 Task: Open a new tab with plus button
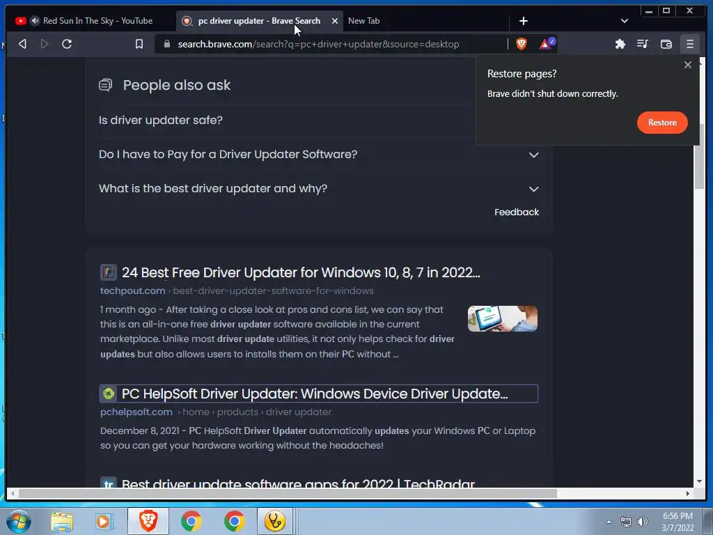pos(524,21)
